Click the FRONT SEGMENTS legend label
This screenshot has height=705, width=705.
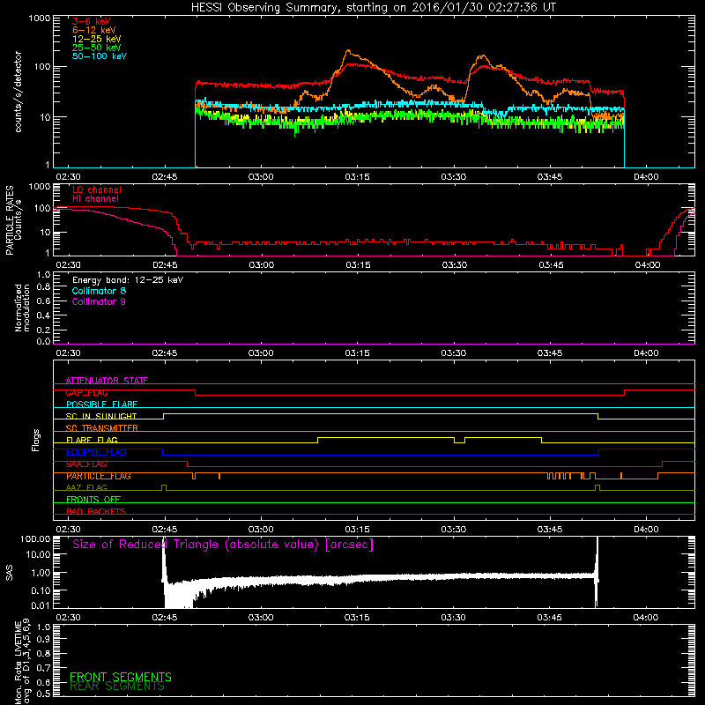(121, 677)
